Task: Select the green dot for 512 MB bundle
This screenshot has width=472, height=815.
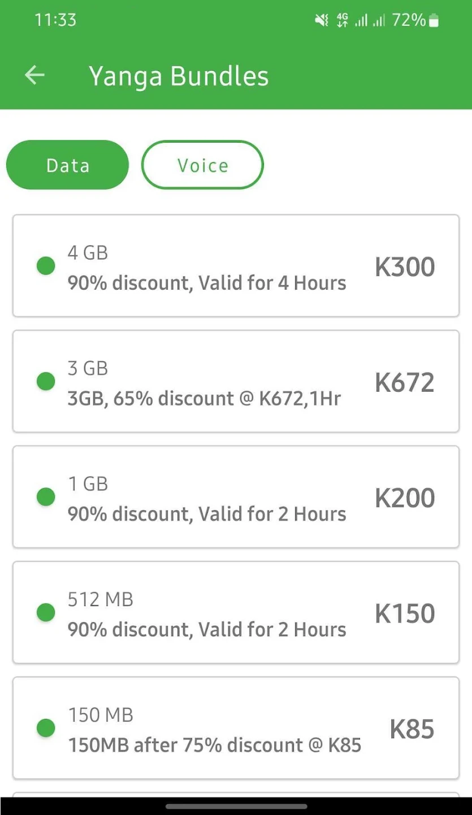Action: (46, 612)
